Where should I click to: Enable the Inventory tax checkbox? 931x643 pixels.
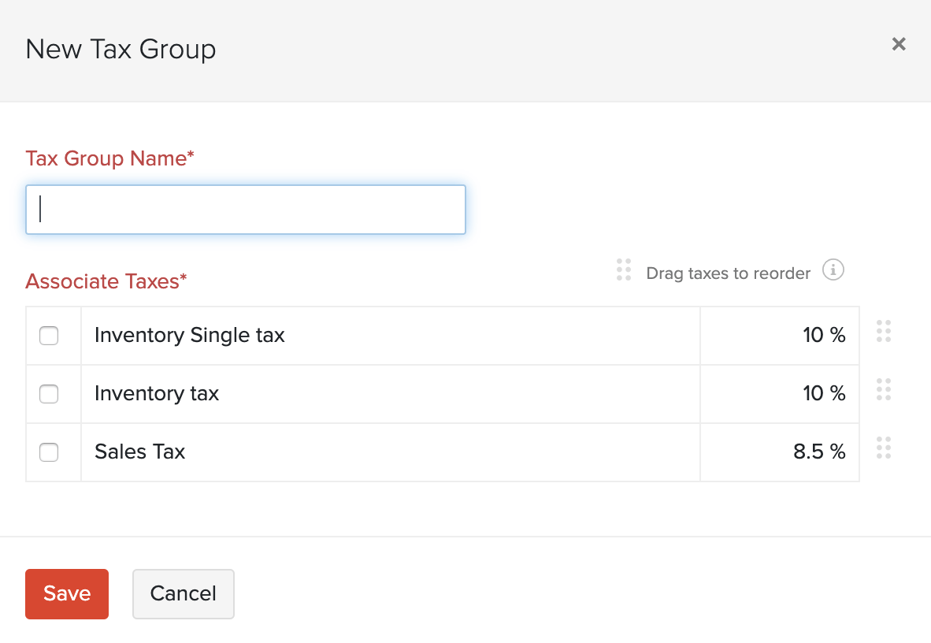[49, 394]
